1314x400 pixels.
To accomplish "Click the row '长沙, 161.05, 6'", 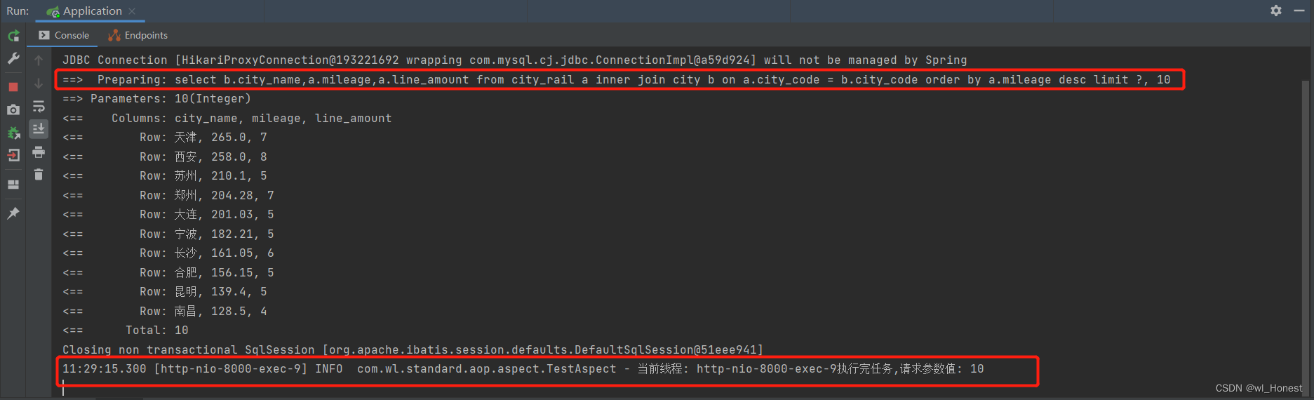I will coord(168,253).
